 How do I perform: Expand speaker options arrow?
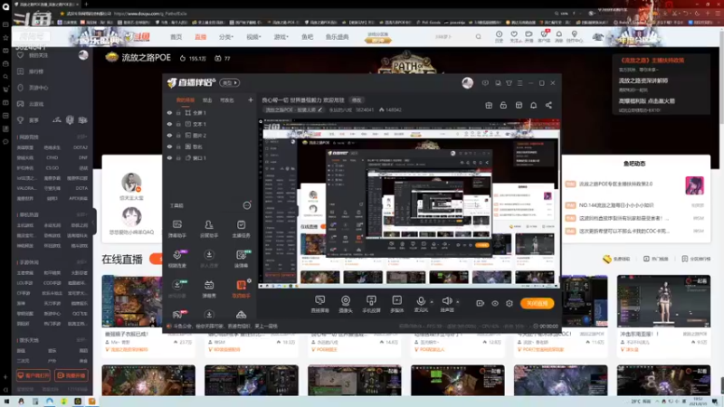coord(458,302)
